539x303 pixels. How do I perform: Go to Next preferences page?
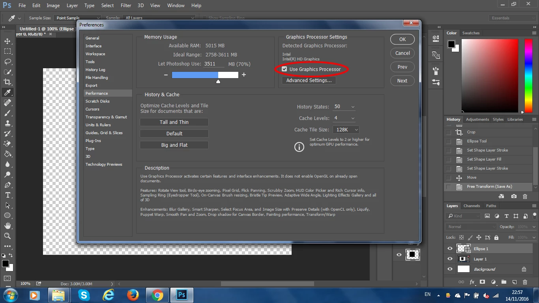pyautogui.click(x=402, y=80)
